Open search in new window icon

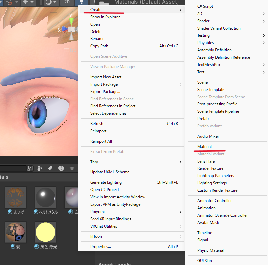30,168
